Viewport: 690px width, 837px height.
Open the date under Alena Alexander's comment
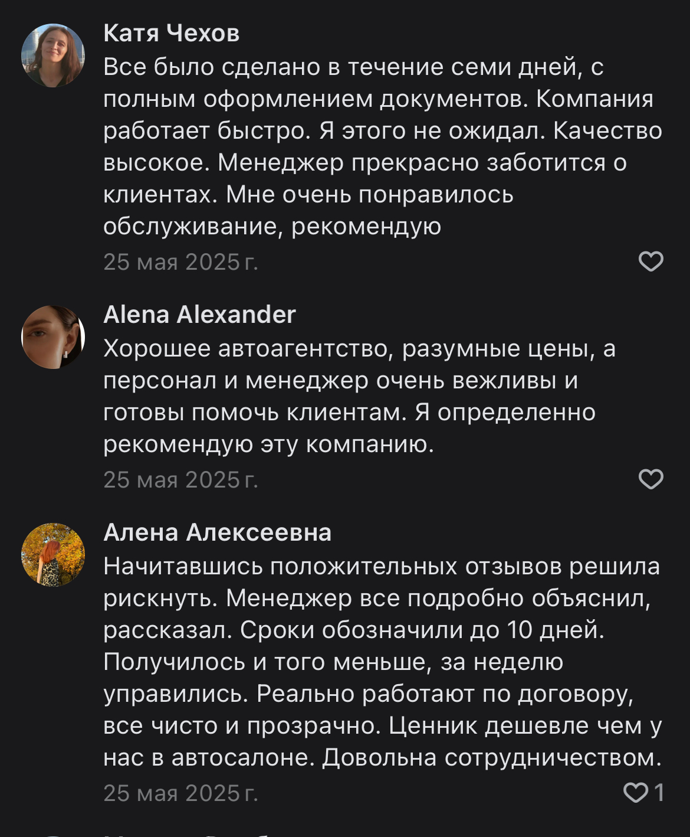pos(181,481)
